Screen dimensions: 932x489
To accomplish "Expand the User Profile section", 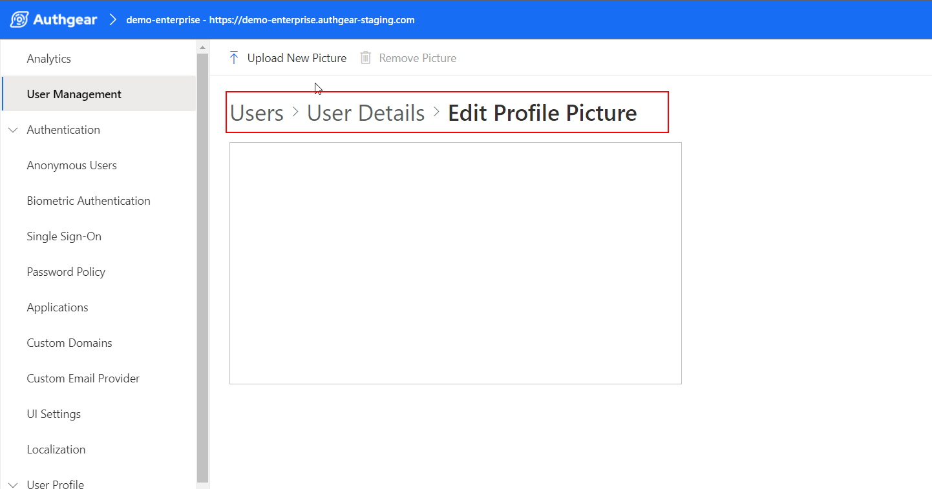I will (x=55, y=484).
